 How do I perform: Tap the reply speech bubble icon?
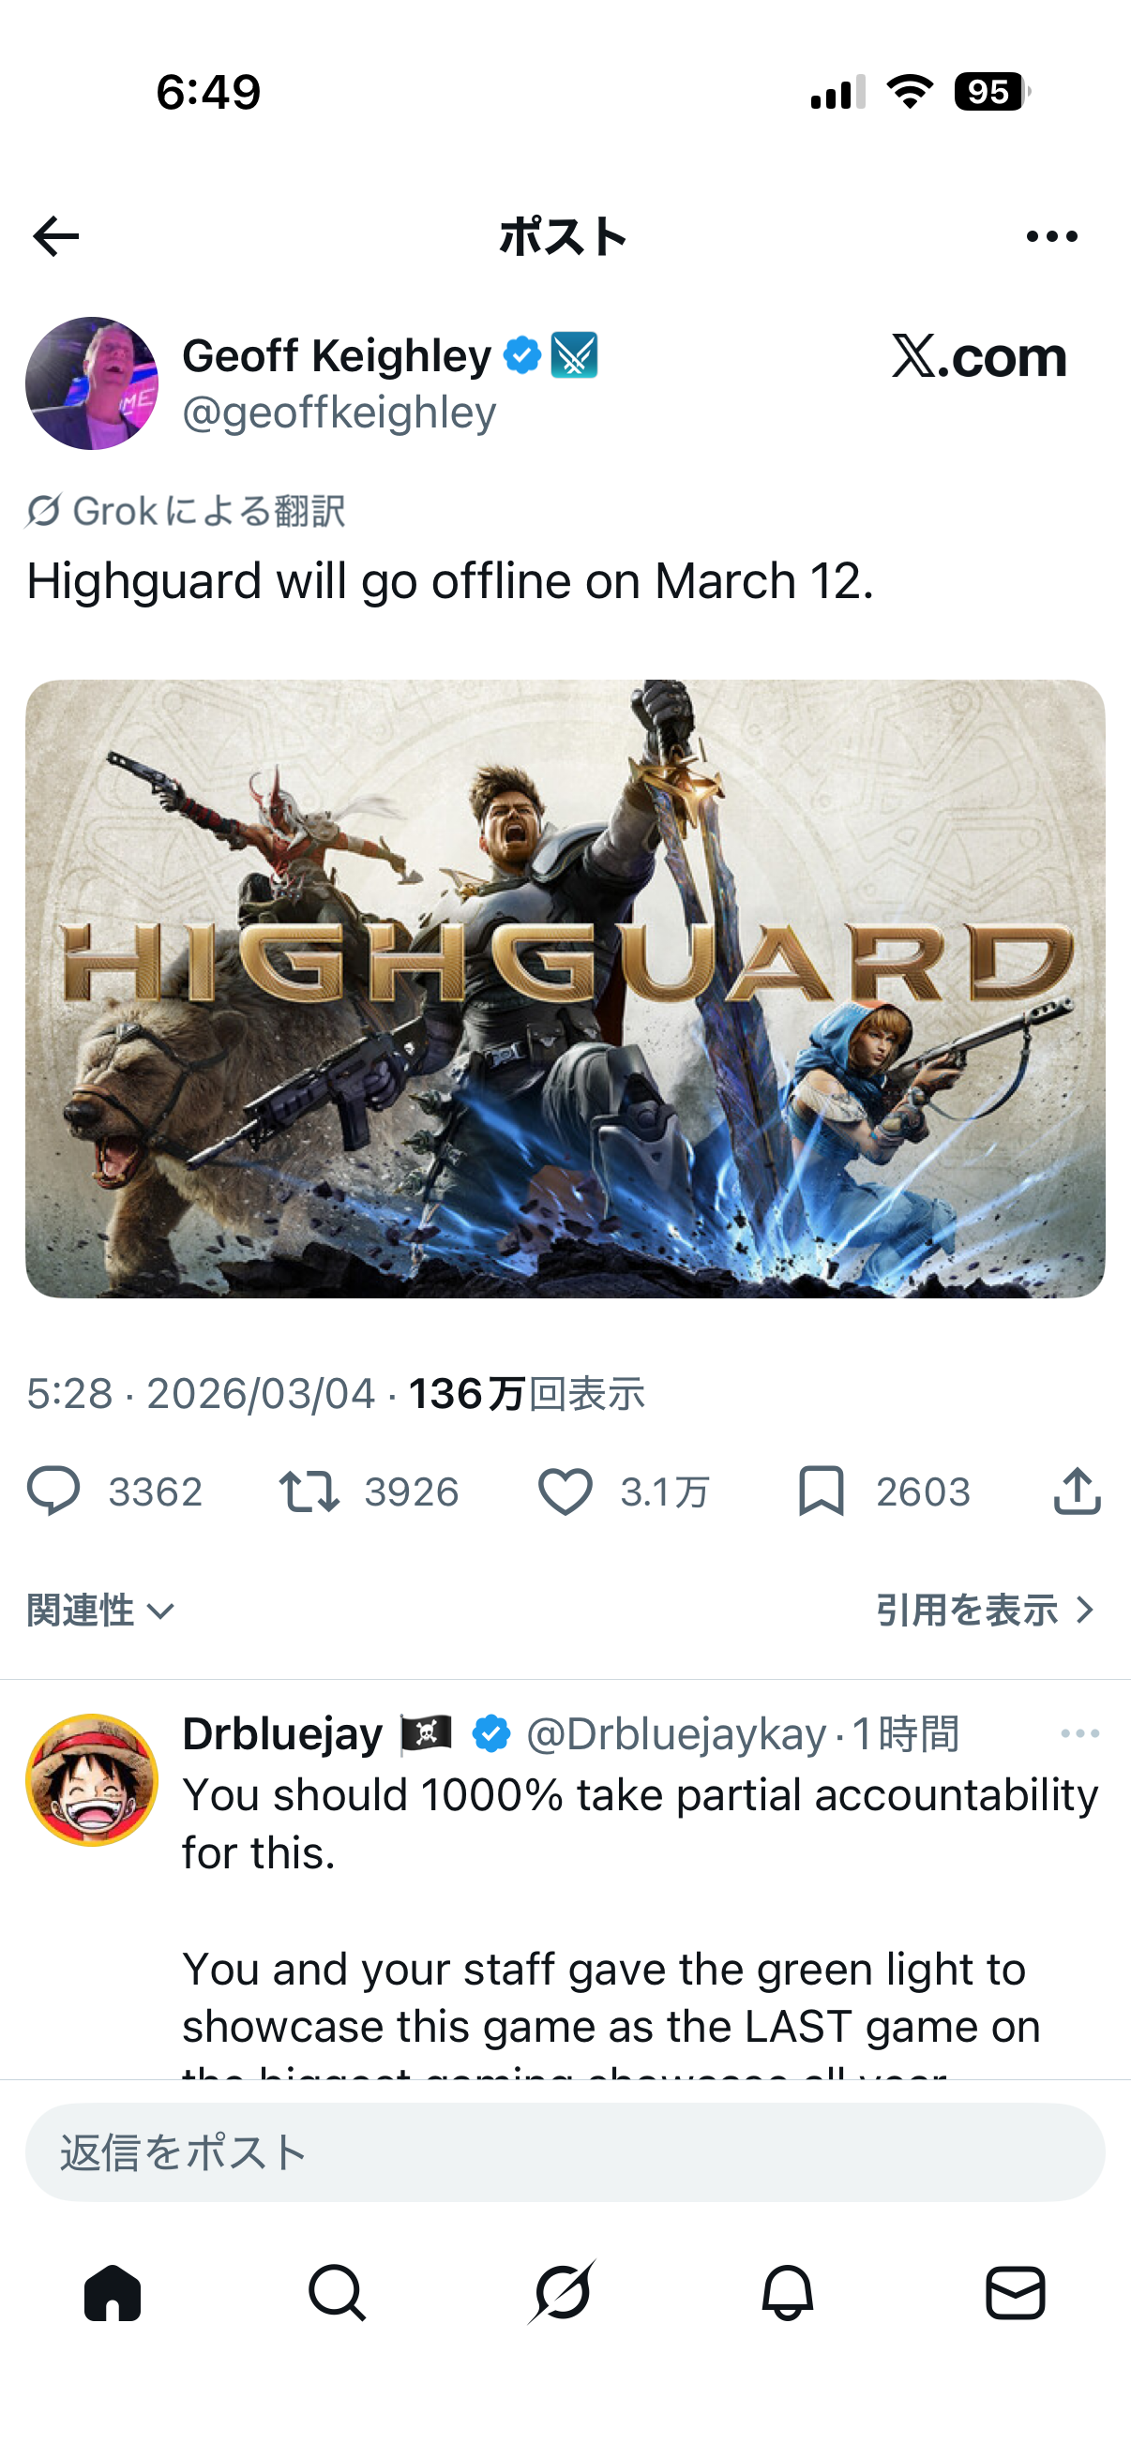pos(53,1491)
